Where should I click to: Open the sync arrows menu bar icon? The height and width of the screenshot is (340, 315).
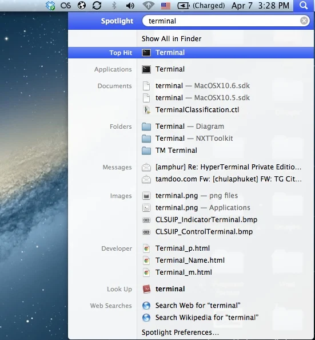point(97,5)
